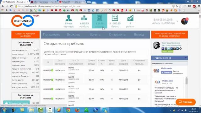Click the browser reload button
This screenshot has height=113, width=201.
11,6
